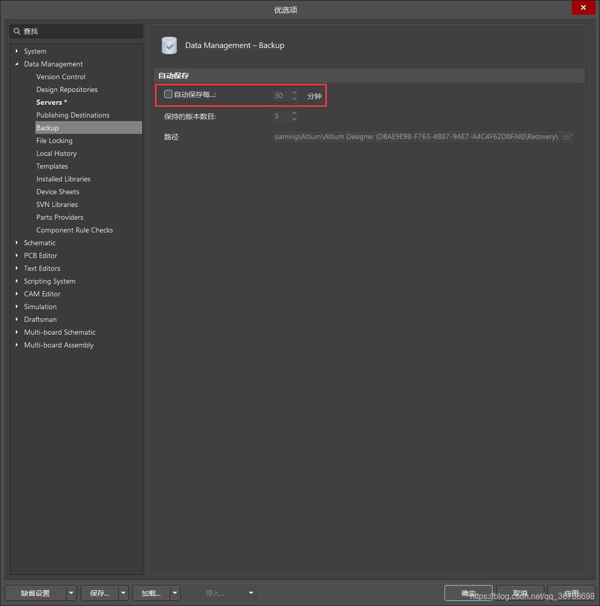
Task: Open the 缺省设置 dropdown arrow
Action: point(71,593)
